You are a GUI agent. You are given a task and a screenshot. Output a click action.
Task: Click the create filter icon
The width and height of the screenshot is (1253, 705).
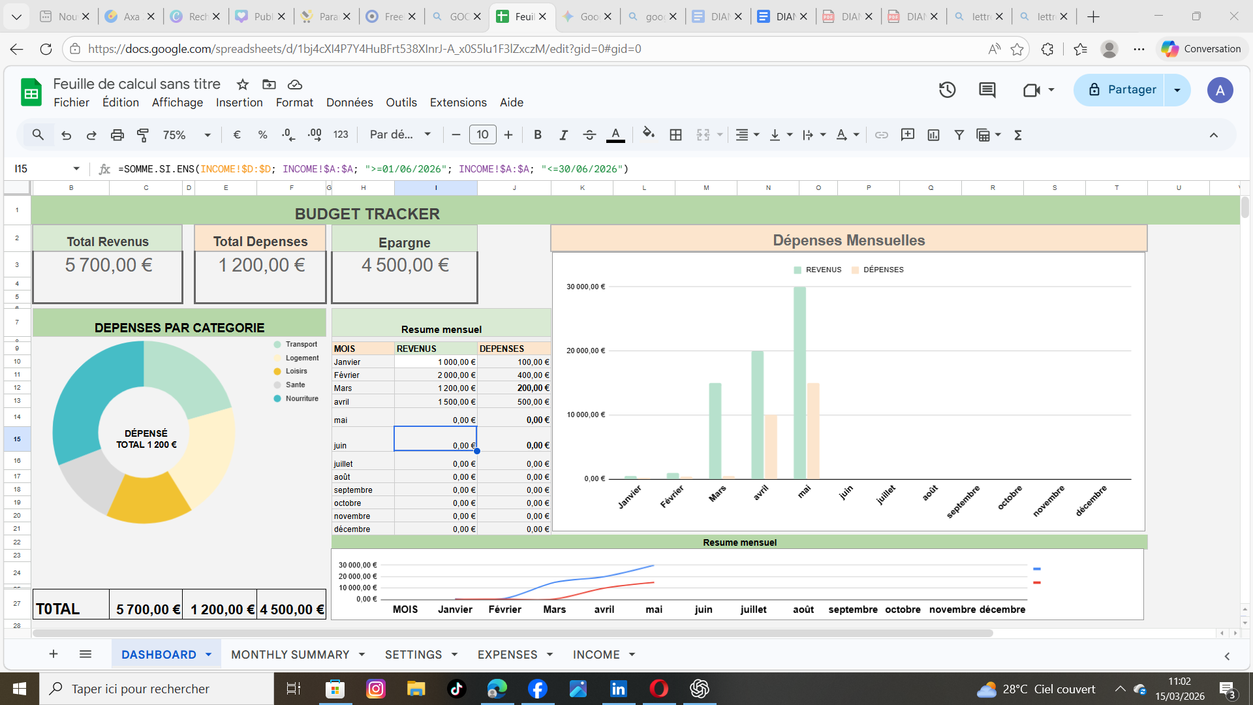click(959, 135)
